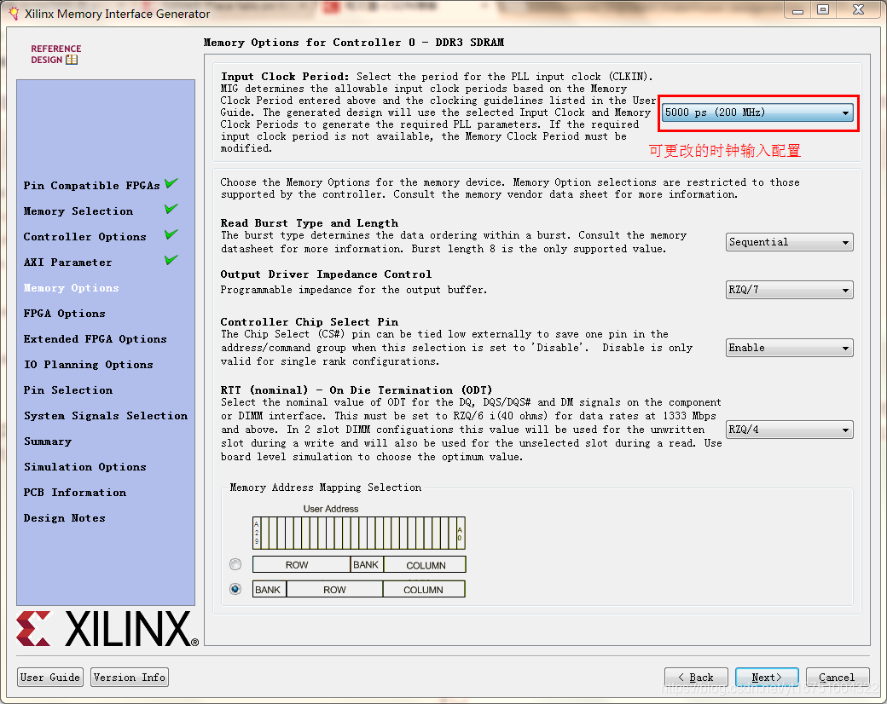Click the Cancel button
The height and width of the screenshot is (704, 887).
tap(838, 678)
